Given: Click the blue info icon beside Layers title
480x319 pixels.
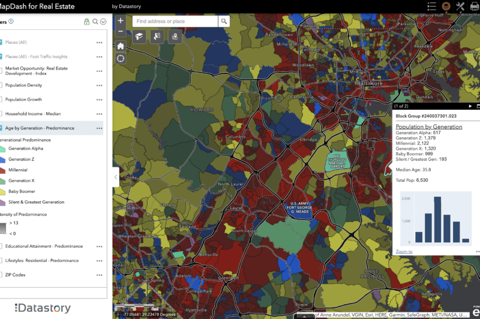Looking at the screenshot, I should click(11, 21).
